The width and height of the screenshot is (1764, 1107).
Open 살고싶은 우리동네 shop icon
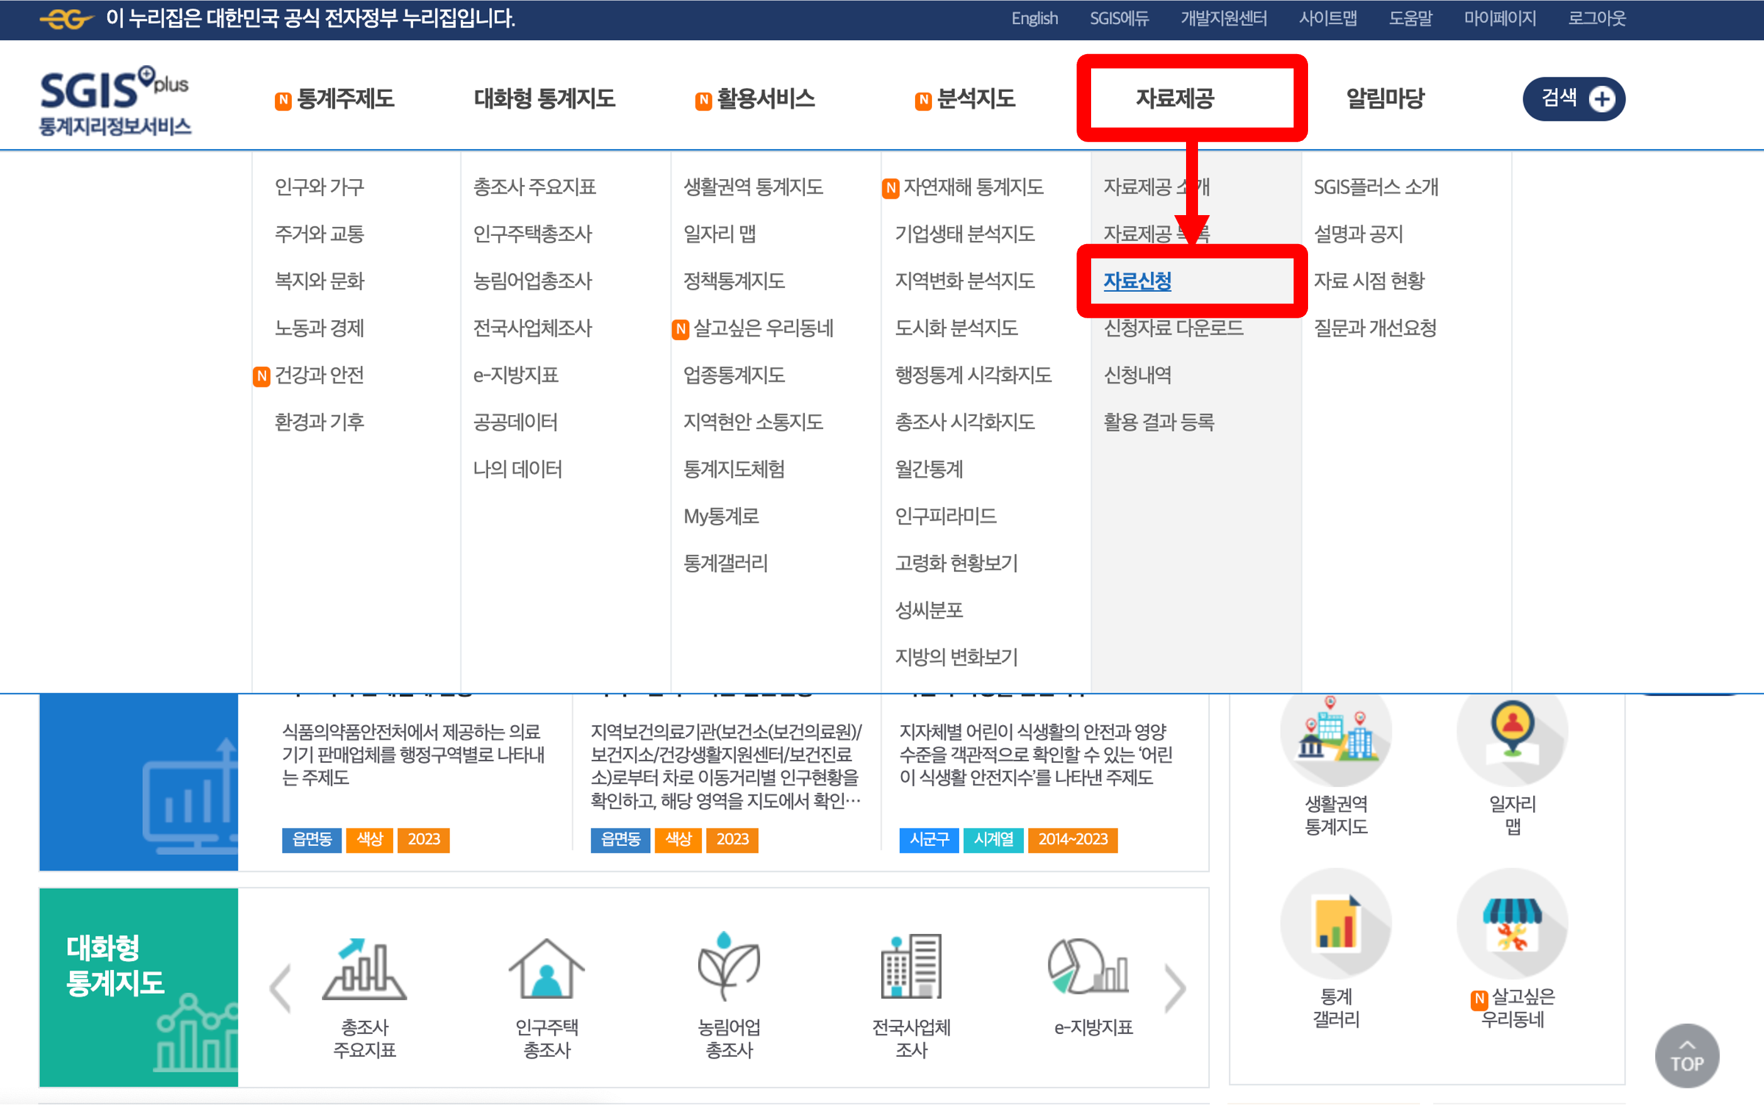click(x=1511, y=924)
